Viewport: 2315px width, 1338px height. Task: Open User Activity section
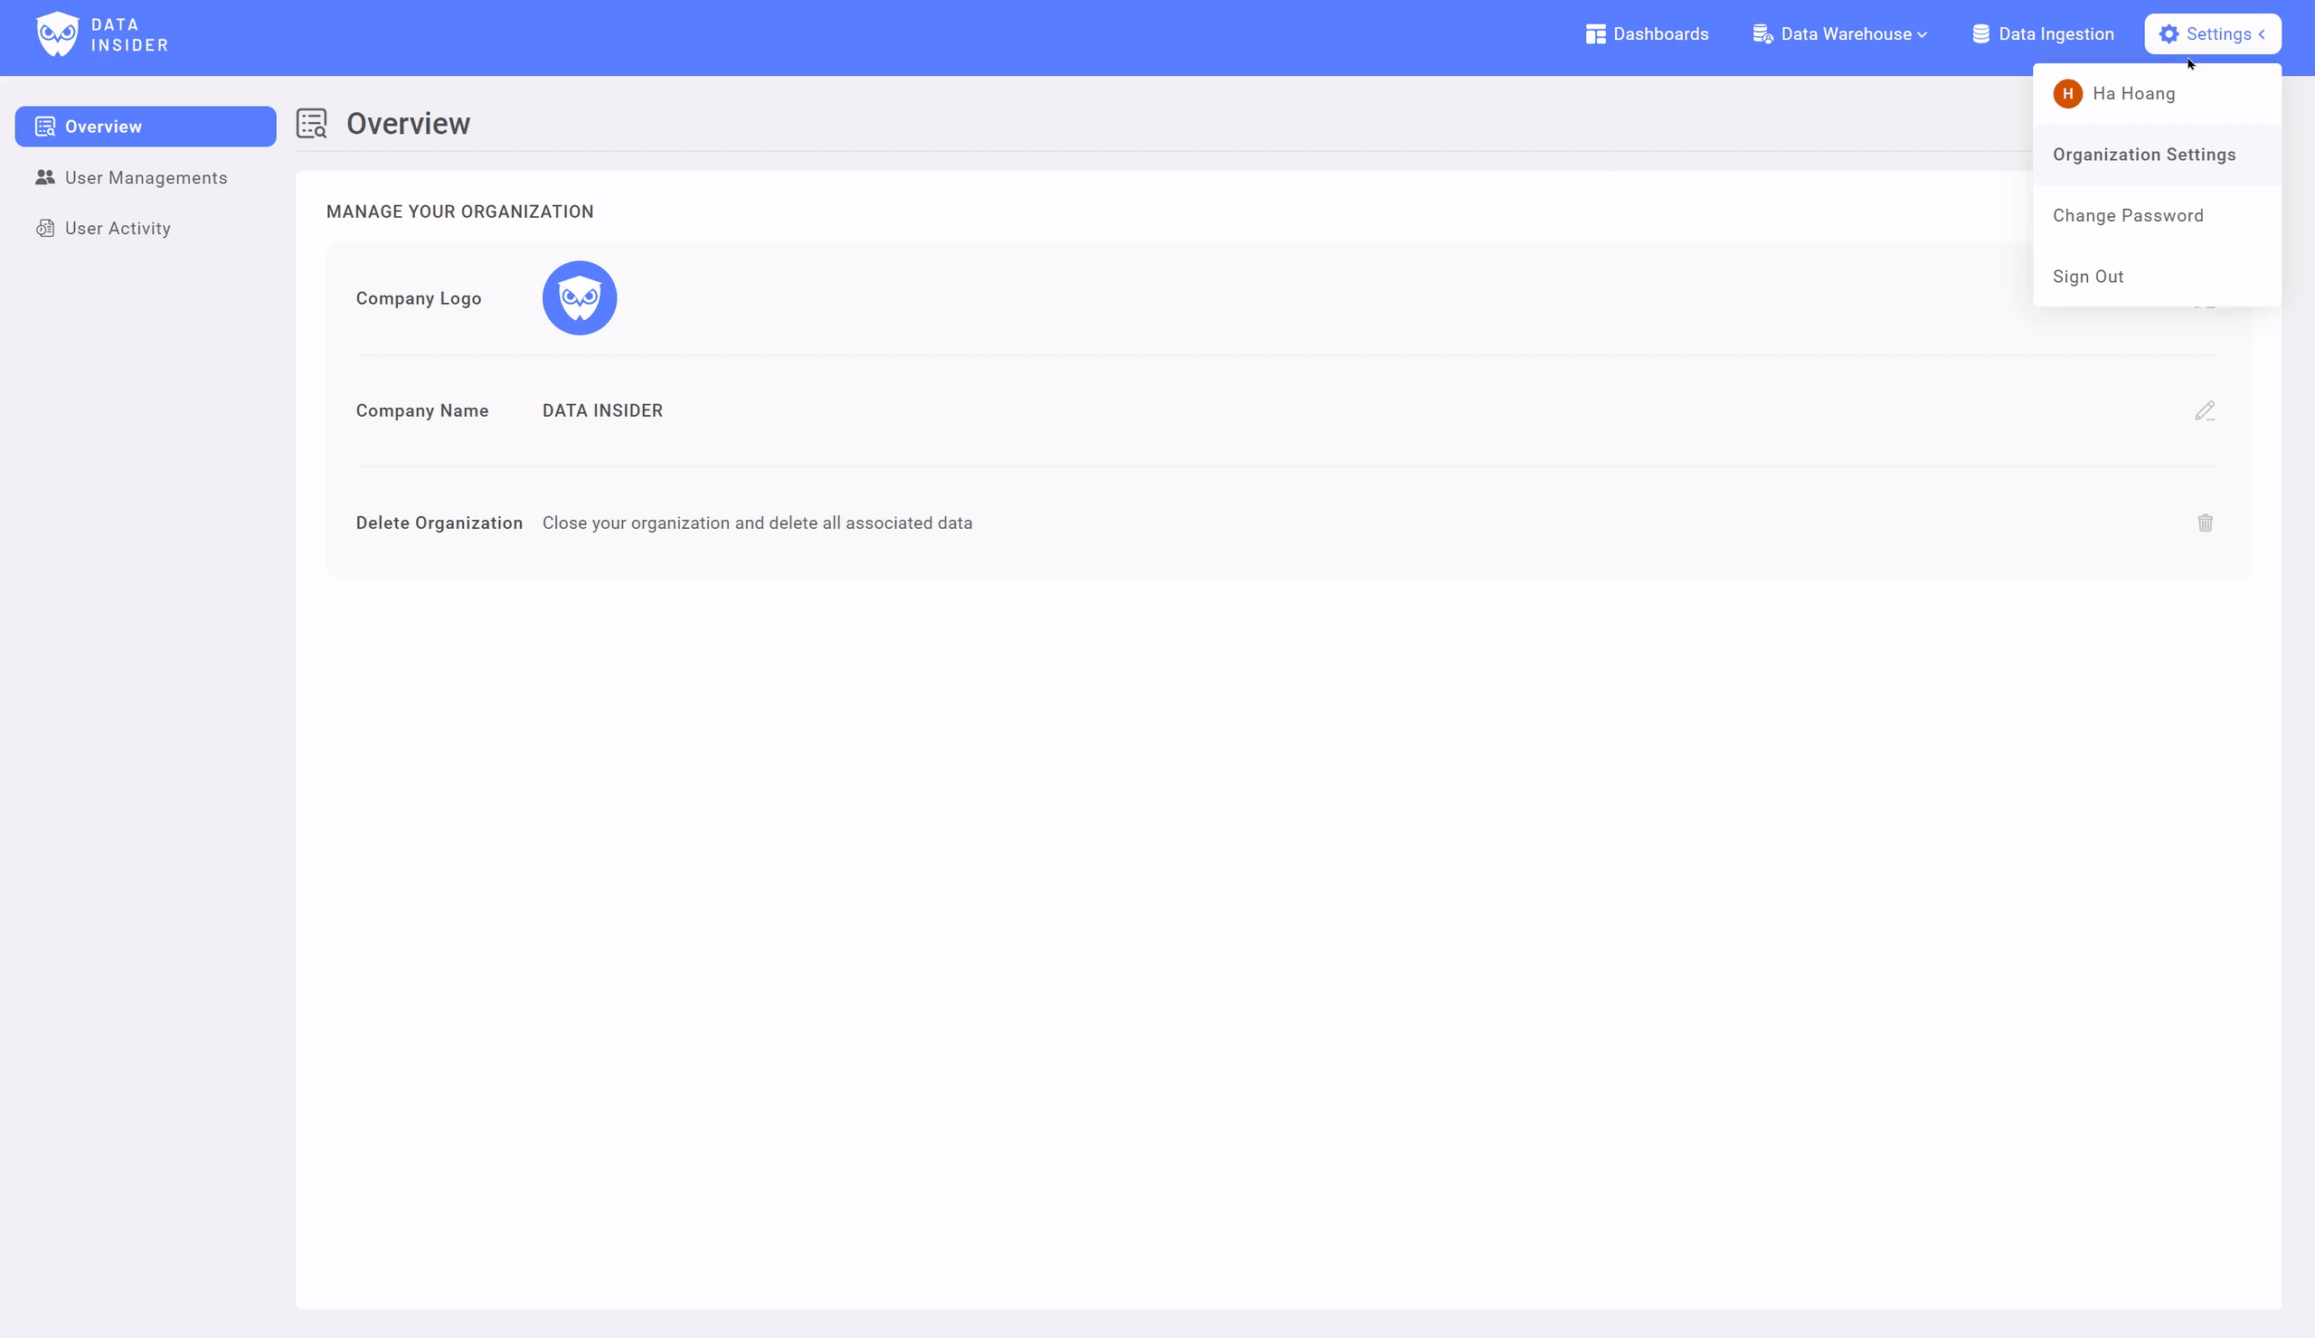[146, 228]
